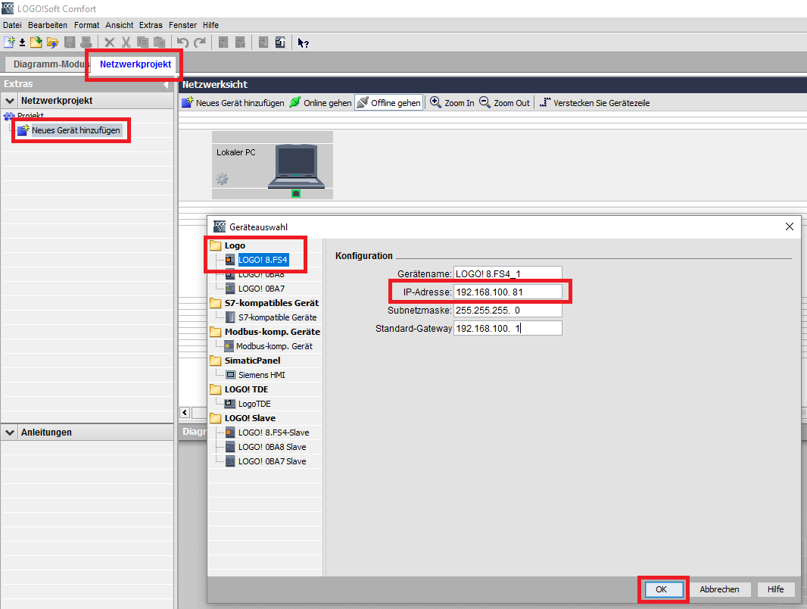The width and height of the screenshot is (807, 609).
Task: Click the Subnetzmaske input field
Action: point(507,311)
